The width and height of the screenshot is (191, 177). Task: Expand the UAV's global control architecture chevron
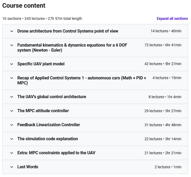point(12,97)
